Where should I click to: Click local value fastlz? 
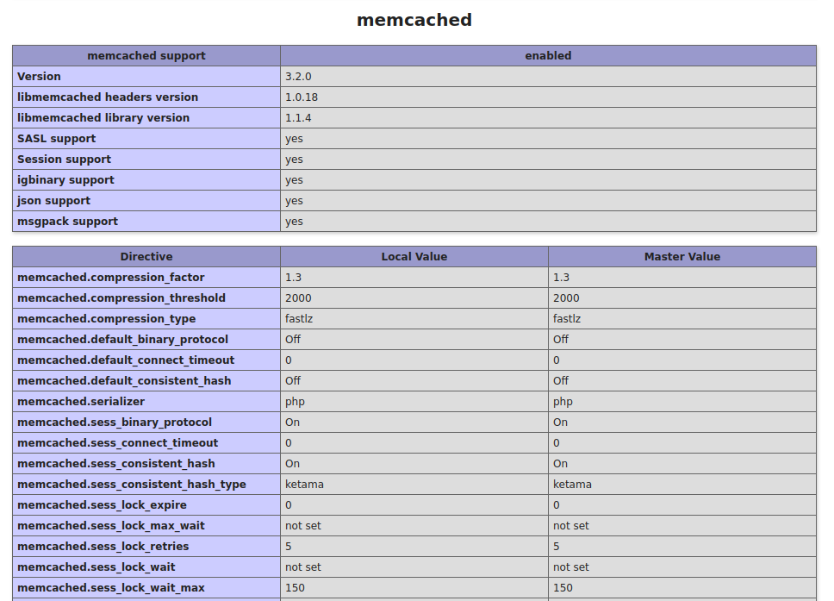(x=299, y=319)
